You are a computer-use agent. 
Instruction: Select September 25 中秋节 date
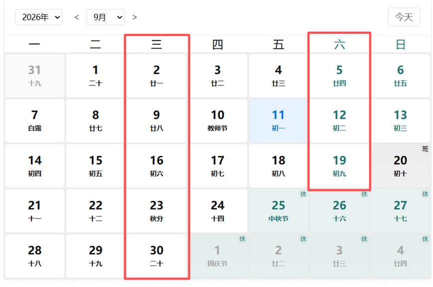click(278, 211)
